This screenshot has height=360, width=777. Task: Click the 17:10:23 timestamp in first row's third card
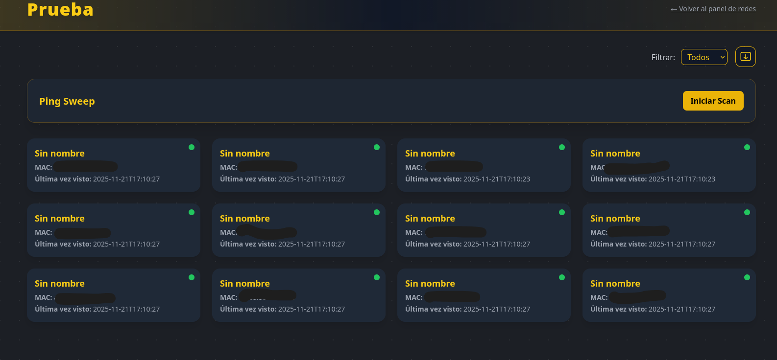496,179
